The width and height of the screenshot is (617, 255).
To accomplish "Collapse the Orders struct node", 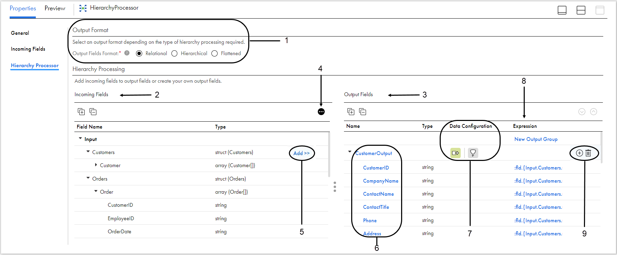I will click(88, 178).
